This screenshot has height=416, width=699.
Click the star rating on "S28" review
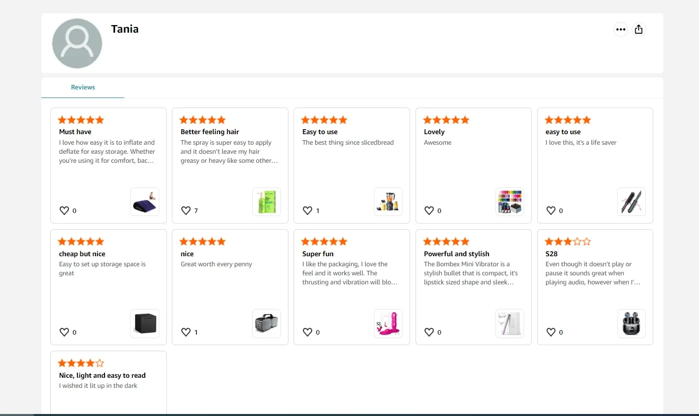[568, 242]
